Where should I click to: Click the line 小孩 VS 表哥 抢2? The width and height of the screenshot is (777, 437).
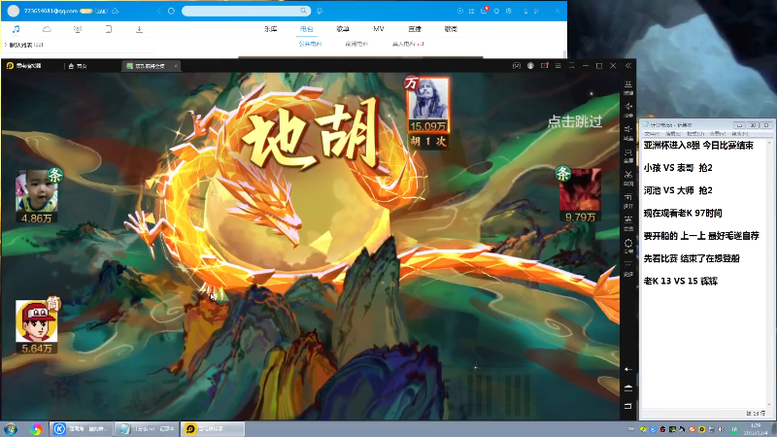pos(677,168)
